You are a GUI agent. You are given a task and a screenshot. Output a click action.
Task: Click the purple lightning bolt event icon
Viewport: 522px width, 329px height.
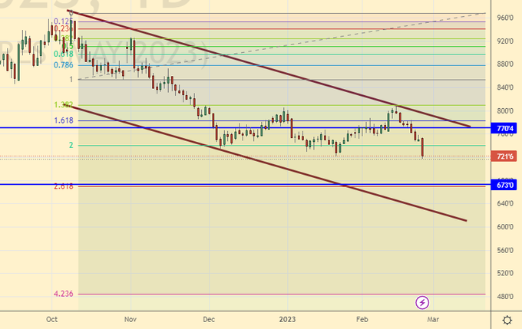[x=421, y=302]
